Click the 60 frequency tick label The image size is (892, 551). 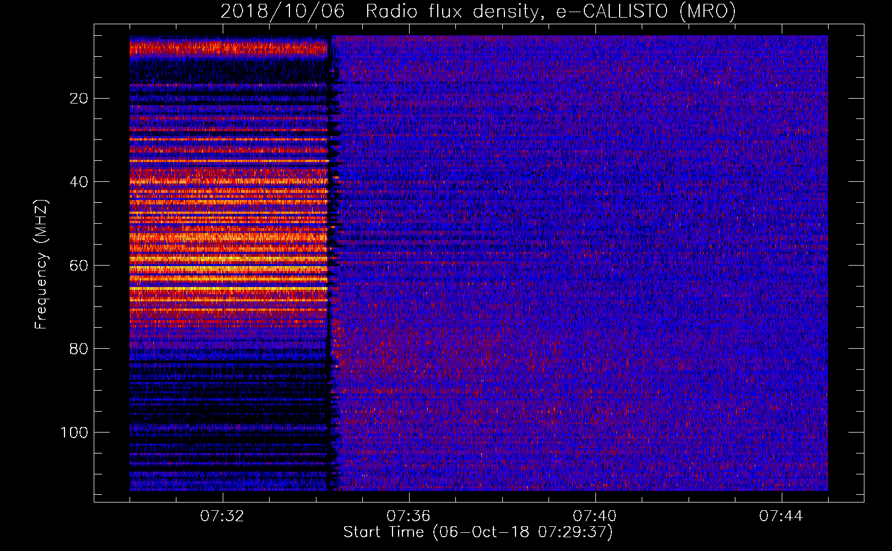pos(79,266)
